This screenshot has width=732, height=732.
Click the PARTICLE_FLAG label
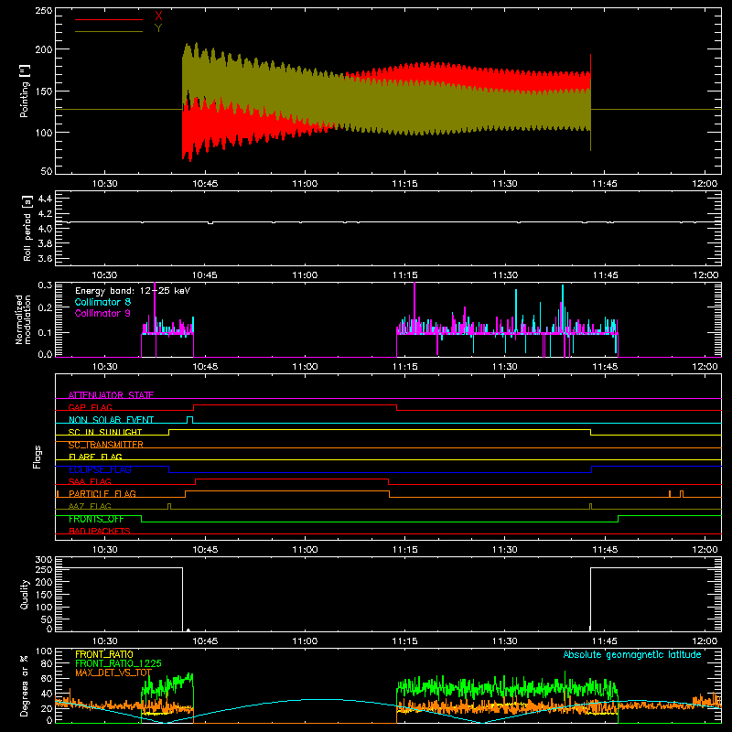102,494
